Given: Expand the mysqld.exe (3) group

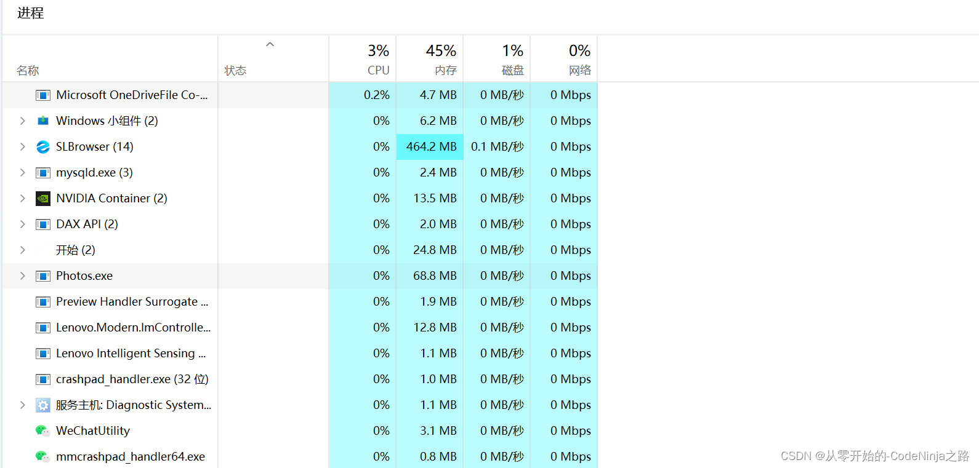Looking at the screenshot, I should point(23,173).
